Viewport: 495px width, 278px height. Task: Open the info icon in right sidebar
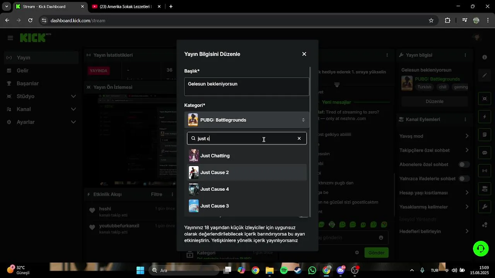(485, 57)
